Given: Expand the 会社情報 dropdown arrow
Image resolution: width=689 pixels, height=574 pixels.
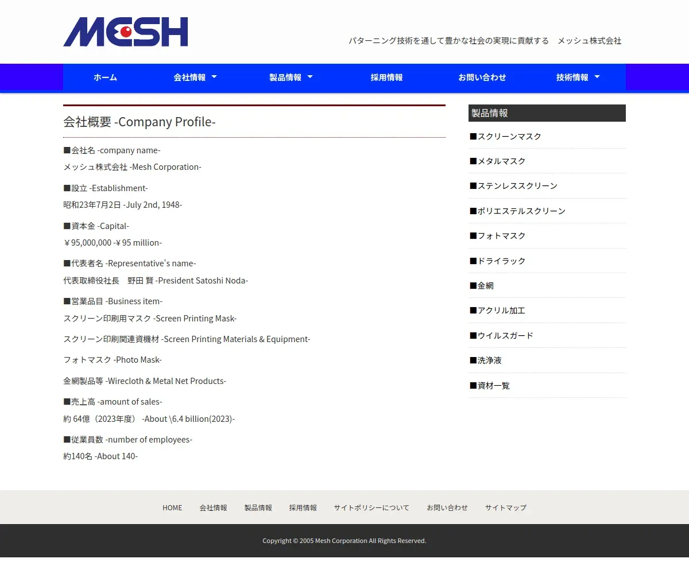Looking at the screenshot, I should click(214, 77).
